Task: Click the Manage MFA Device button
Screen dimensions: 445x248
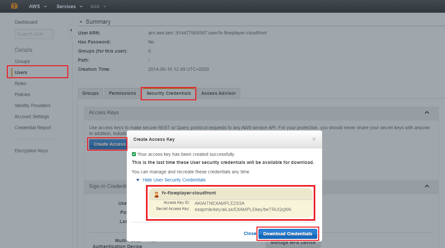Action: click(293, 243)
